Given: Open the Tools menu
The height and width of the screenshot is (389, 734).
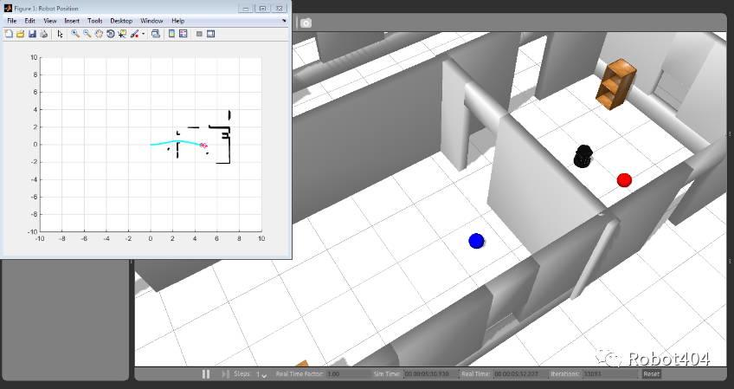Looking at the screenshot, I should click(x=94, y=21).
